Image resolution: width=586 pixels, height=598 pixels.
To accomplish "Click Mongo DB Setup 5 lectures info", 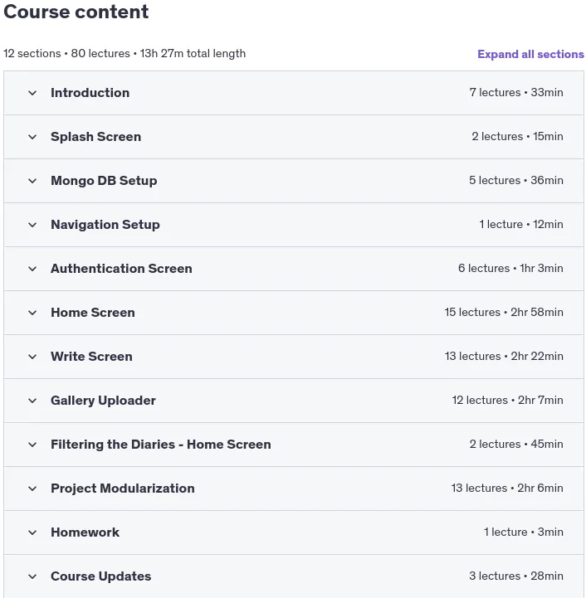I will click(515, 180).
